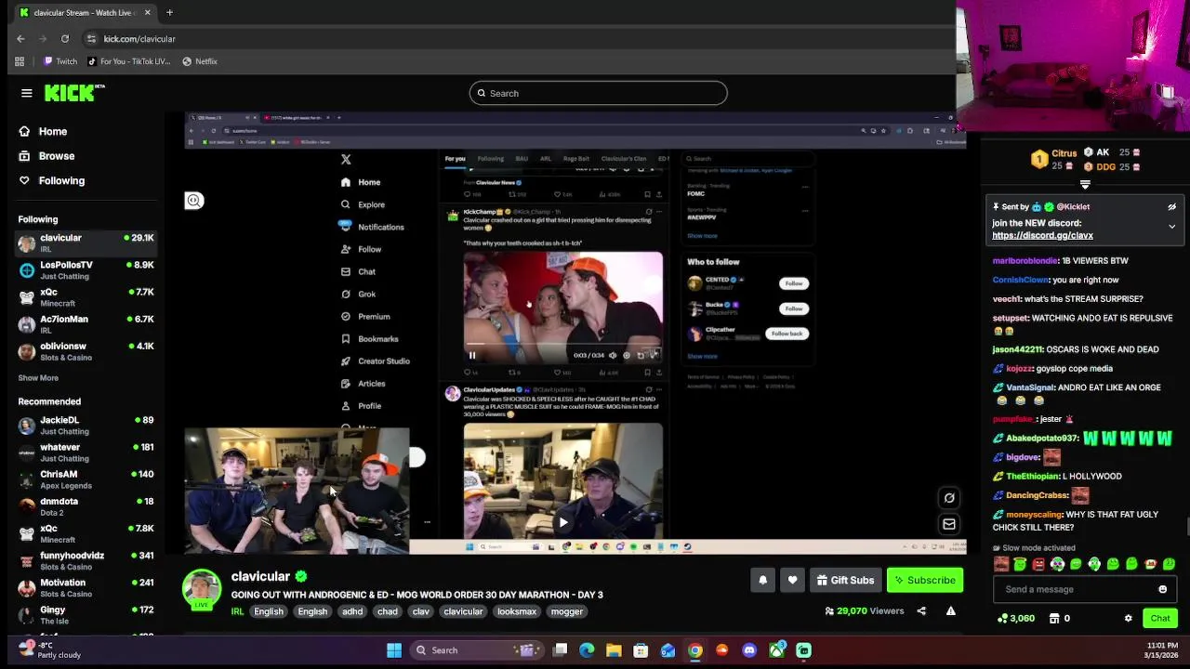
Task: Open Browse in Kick sidebar
Action: 46,156
